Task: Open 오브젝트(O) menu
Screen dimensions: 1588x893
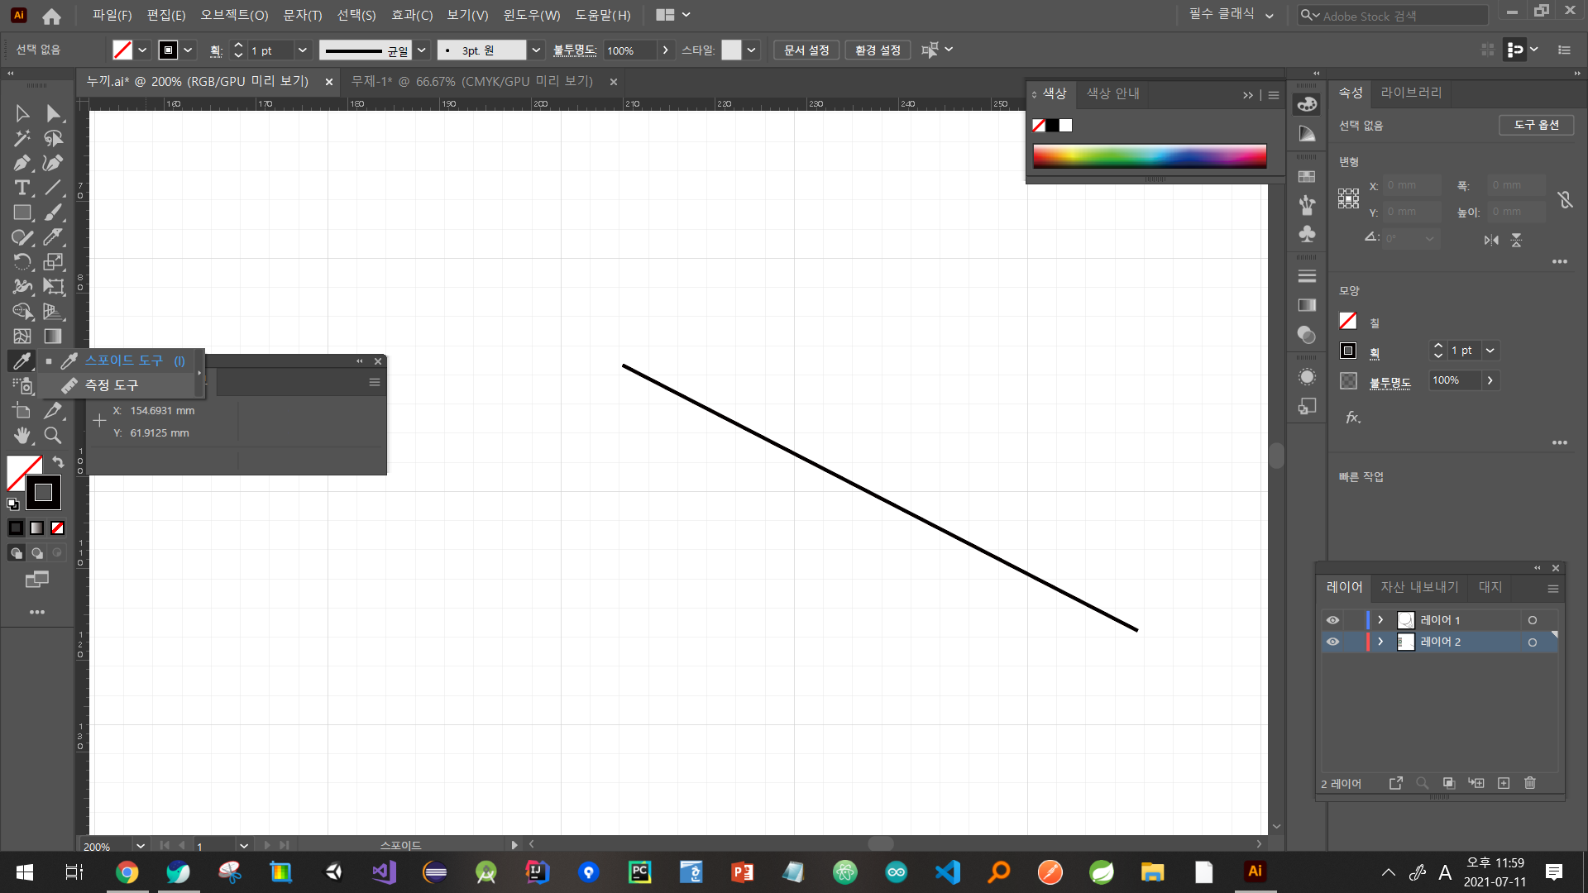Action: (234, 15)
